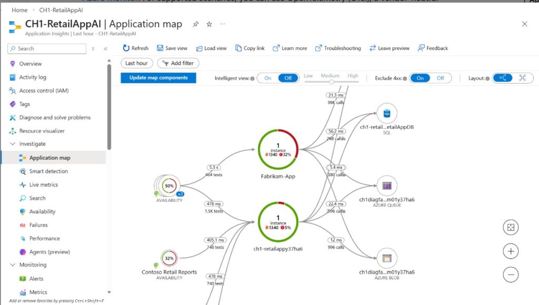The height and width of the screenshot is (305, 539).
Task: Click CH1-RetailAppAI breadcrumb
Action: 61,10
